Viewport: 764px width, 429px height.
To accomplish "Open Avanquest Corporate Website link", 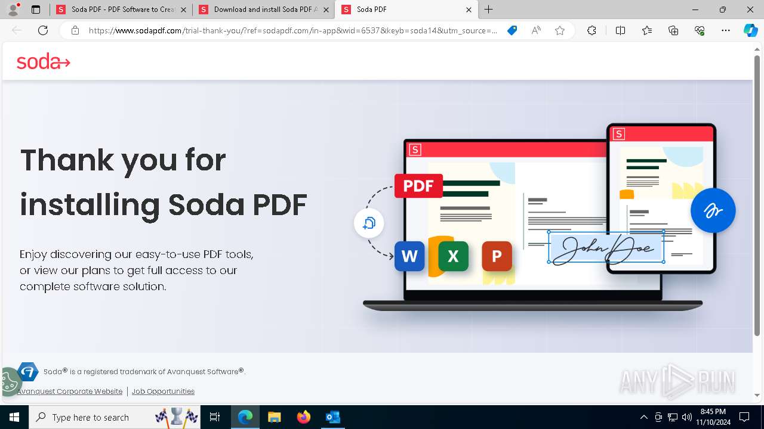I will tap(70, 391).
